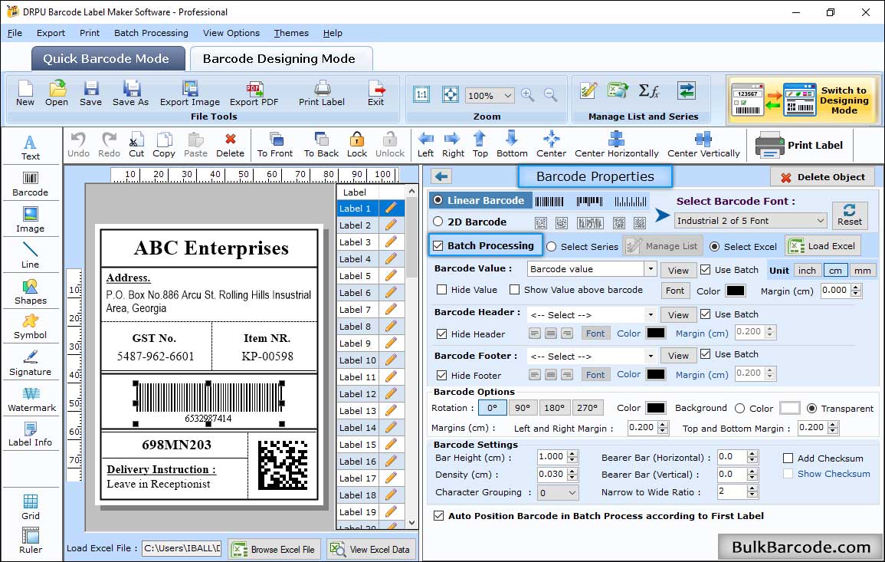Click the Load Excel button
Image resolution: width=885 pixels, height=562 pixels.
(823, 246)
